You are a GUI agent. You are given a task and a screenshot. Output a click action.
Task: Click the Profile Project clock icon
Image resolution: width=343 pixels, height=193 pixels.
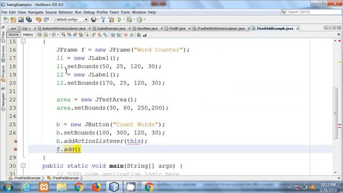coord(139,20)
